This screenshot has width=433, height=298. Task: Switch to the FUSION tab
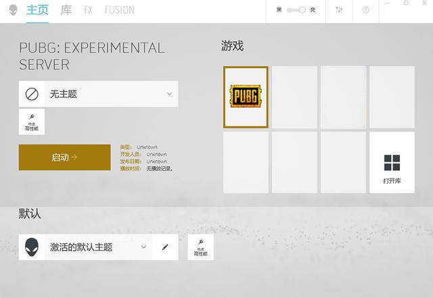(120, 10)
